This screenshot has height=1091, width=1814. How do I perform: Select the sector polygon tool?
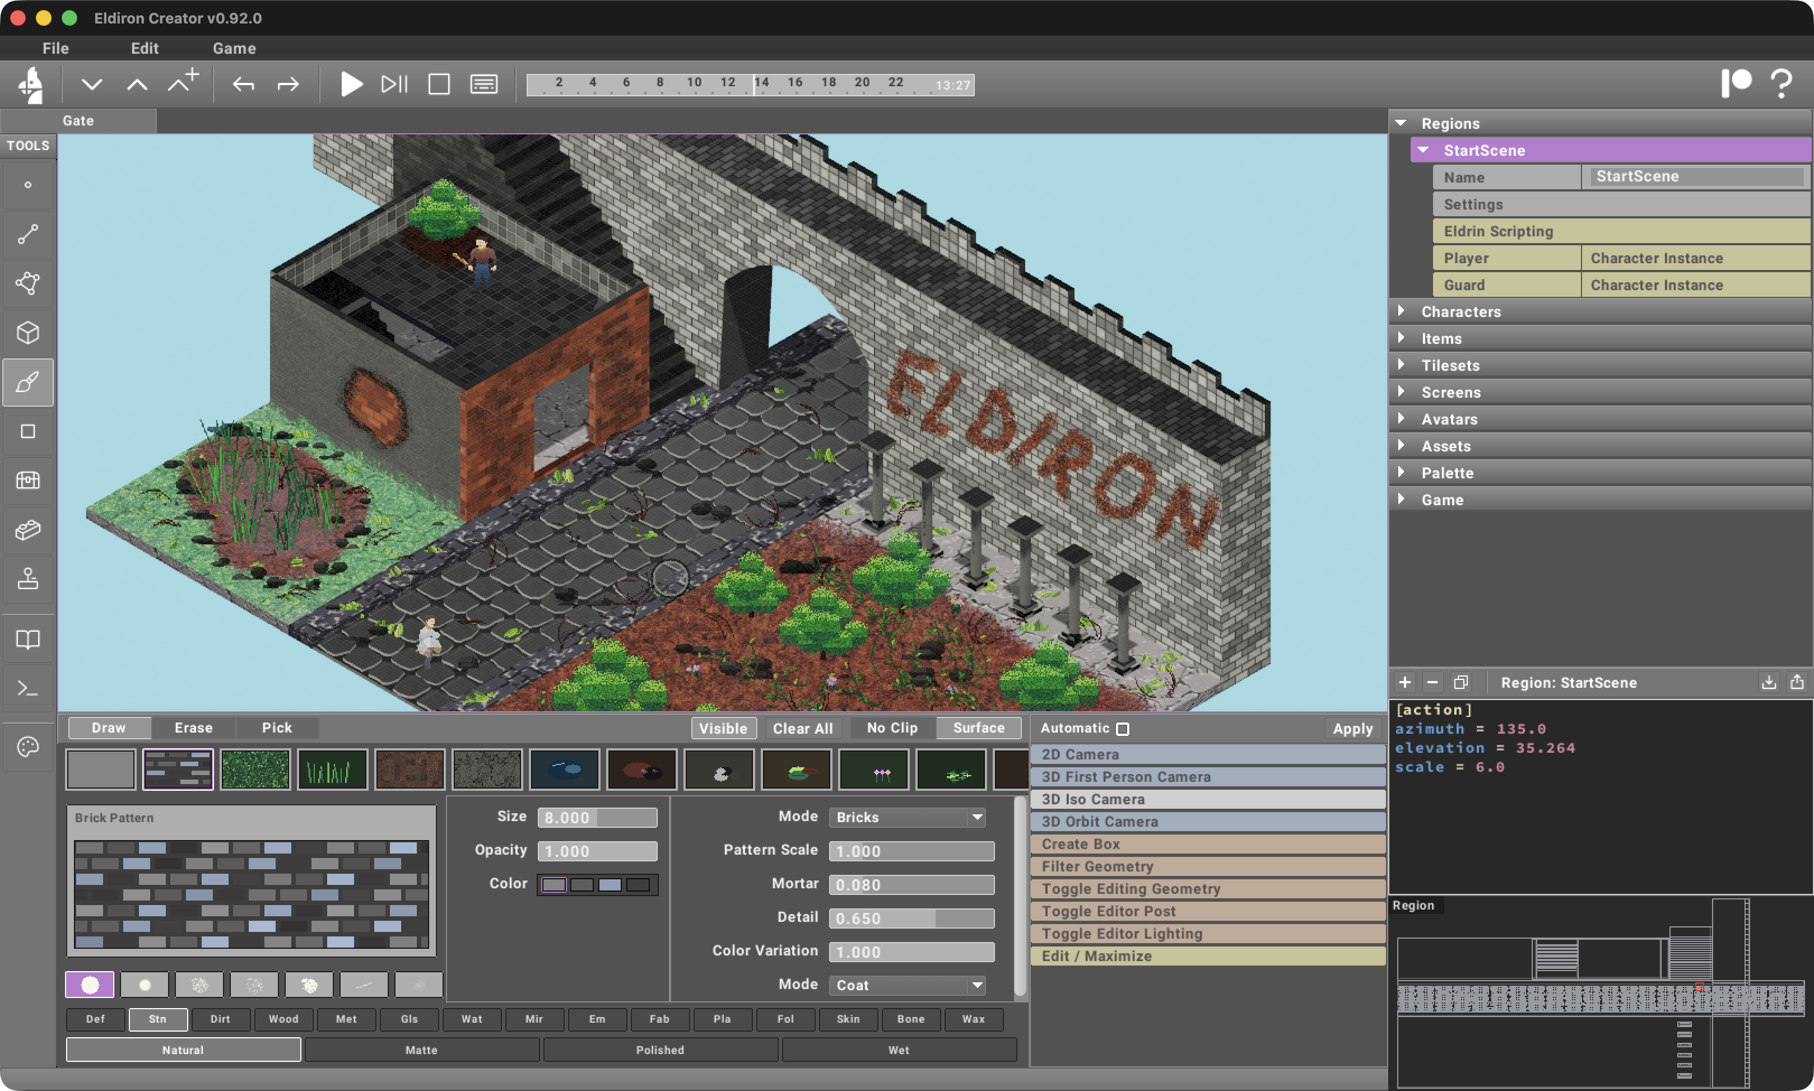[28, 284]
